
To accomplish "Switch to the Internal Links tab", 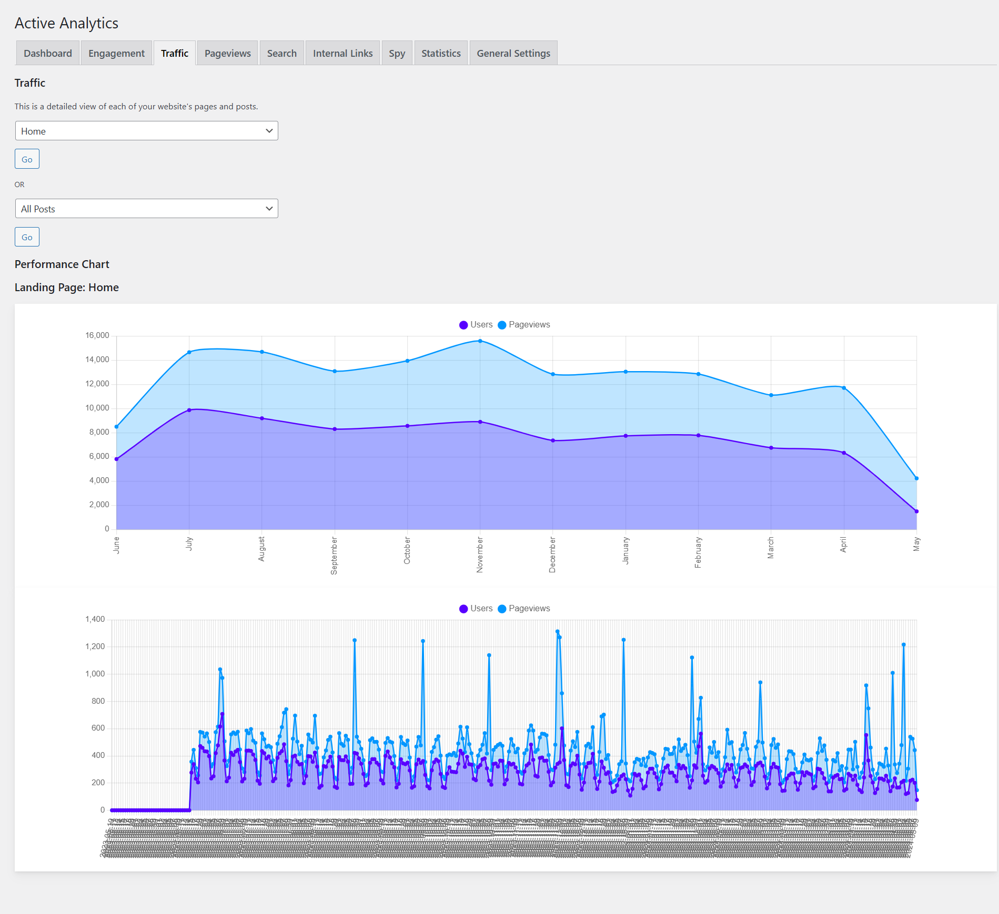I will (342, 53).
